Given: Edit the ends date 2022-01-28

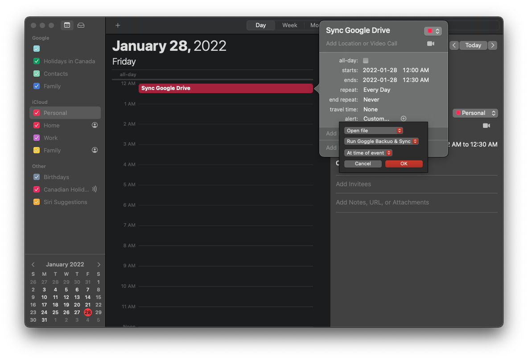Looking at the screenshot, I should point(379,80).
